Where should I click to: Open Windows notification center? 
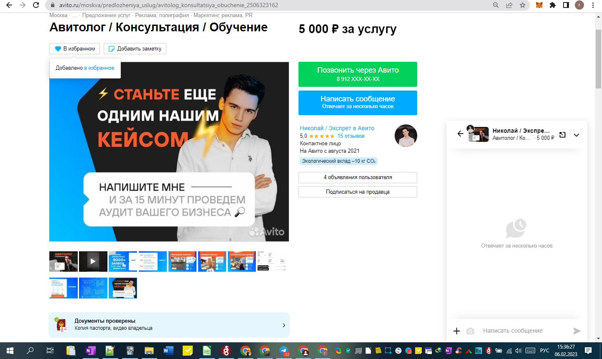tap(588, 351)
